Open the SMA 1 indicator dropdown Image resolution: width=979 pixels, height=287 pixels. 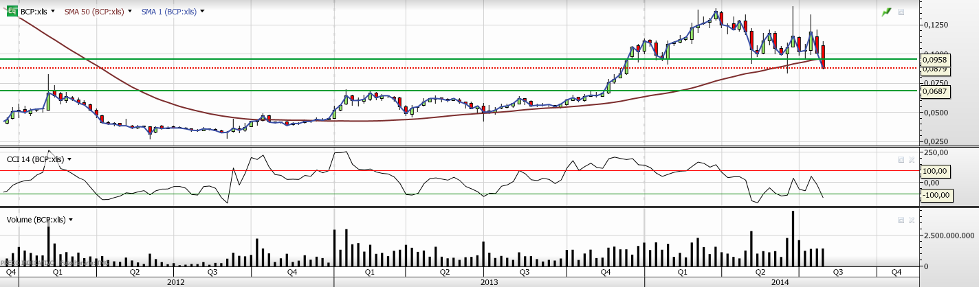coord(203,12)
